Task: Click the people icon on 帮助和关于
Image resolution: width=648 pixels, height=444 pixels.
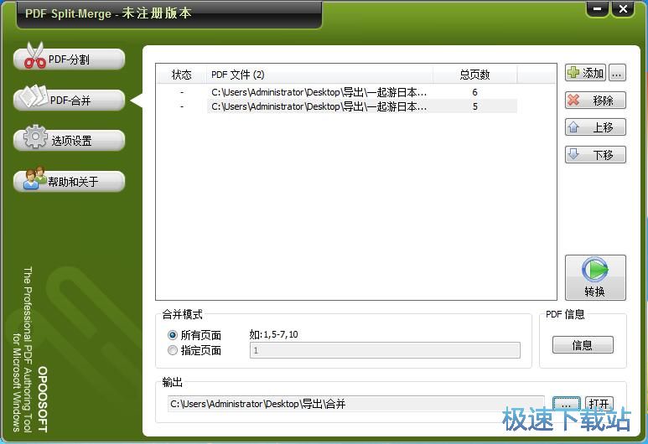Action: [x=34, y=178]
